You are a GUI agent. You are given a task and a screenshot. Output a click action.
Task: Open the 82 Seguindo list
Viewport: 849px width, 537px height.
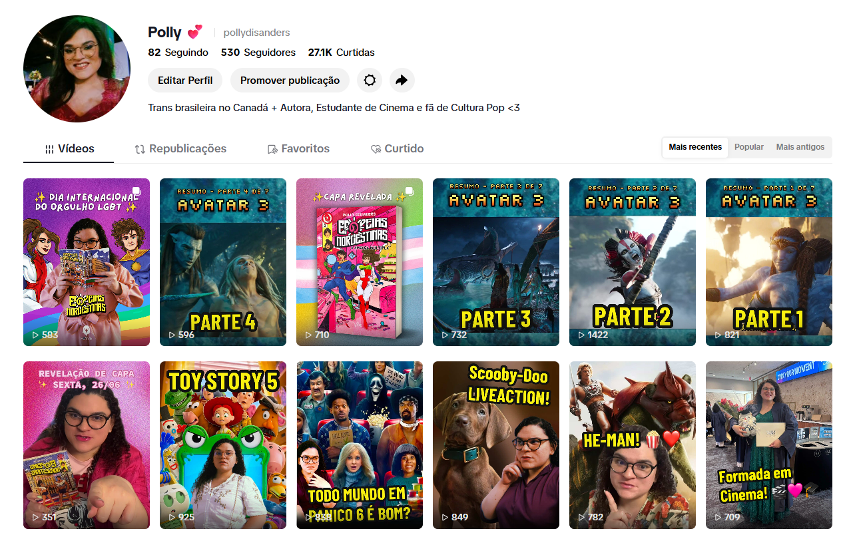[178, 53]
